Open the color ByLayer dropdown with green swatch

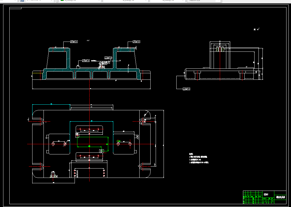(81, 1)
